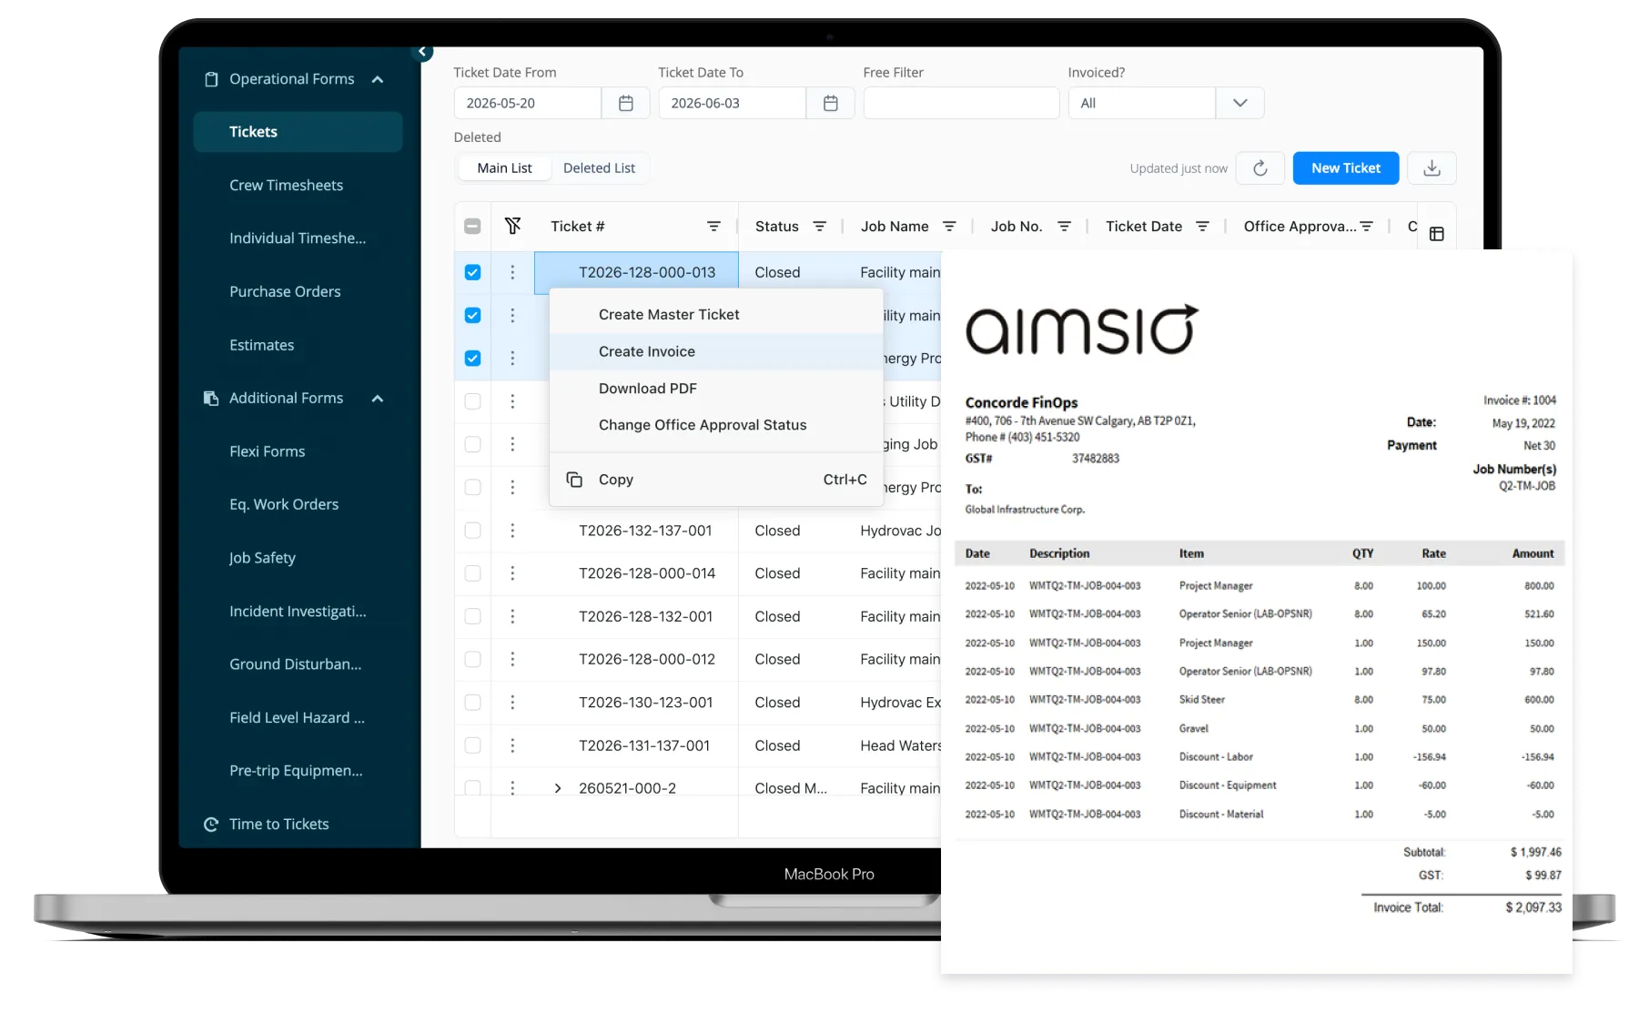Viewport: 1649px width, 1023px height.
Task: Open row menu for T2026-128-132-001
Action: click(x=512, y=616)
